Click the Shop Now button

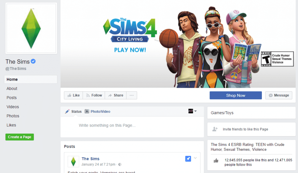(236, 95)
